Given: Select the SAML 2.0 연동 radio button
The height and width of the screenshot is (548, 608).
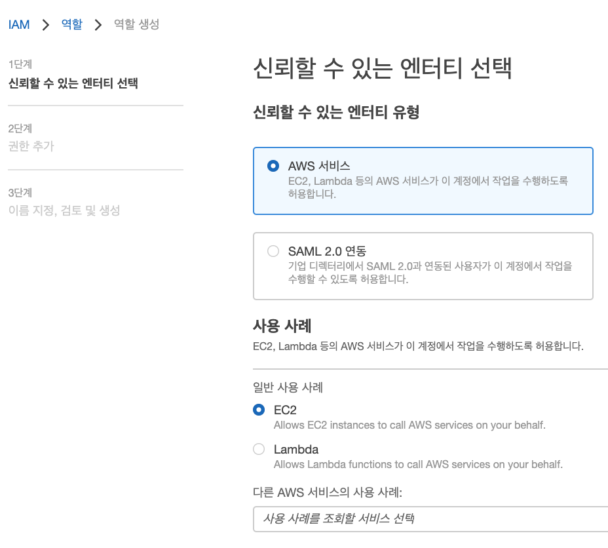Looking at the screenshot, I should point(273,251).
